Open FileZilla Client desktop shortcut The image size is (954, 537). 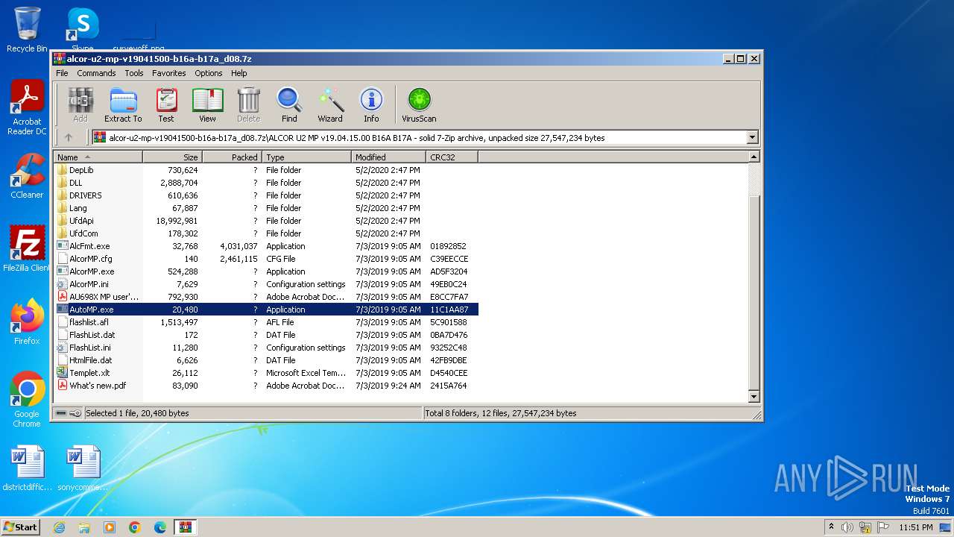pos(27,249)
